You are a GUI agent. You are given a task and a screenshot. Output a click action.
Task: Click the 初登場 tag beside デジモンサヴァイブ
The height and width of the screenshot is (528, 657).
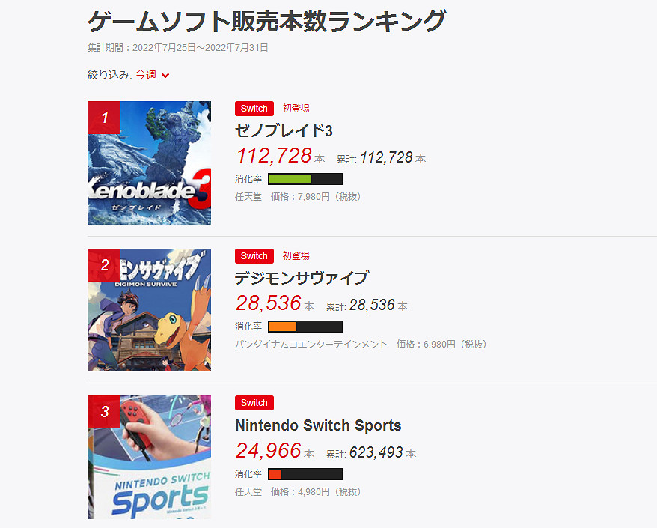pyautogui.click(x=296, y=255)
